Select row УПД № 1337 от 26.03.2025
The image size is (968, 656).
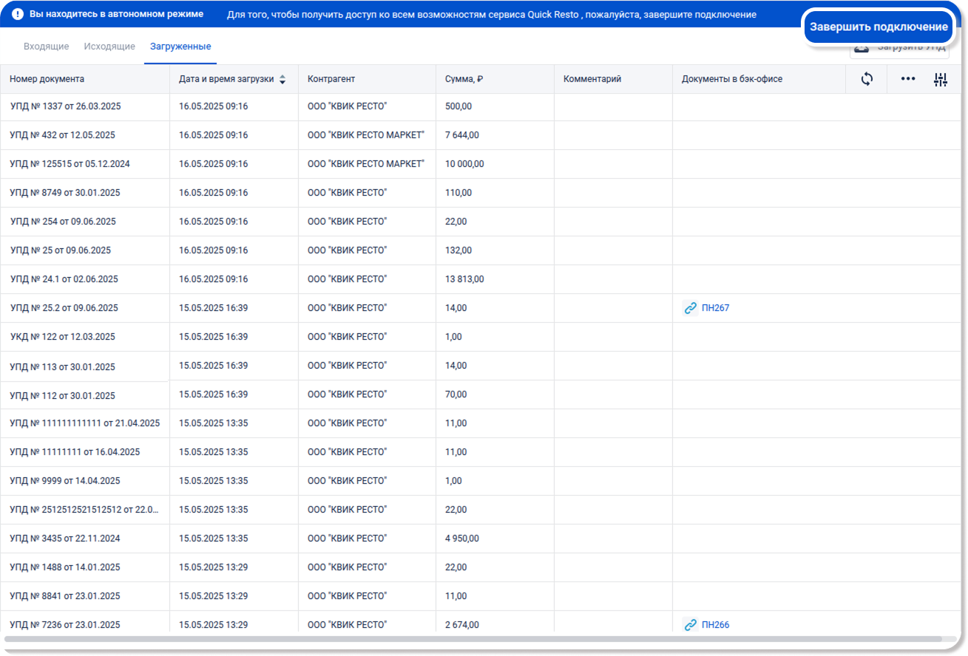[x=65, y=106]
